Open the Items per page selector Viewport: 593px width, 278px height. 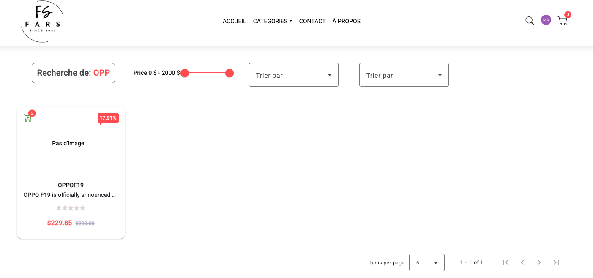(x=426, y=262)
